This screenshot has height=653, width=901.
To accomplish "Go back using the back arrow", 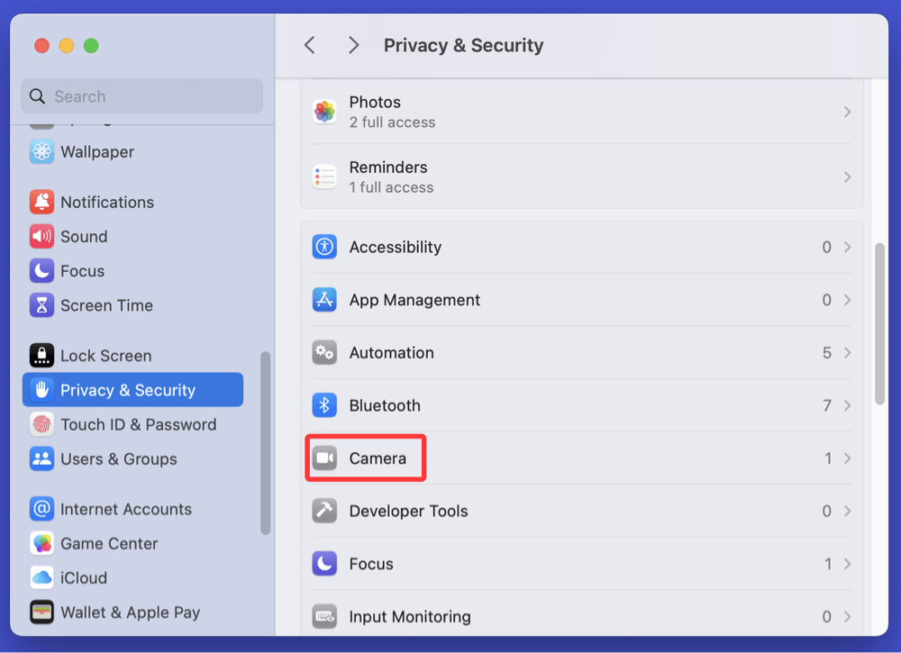I will tap(310, 45).
